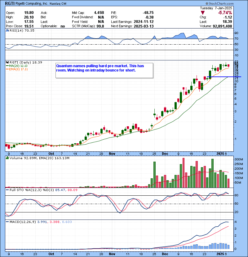Click the green MA(20) legend line marker

pyautogui.click(x=7, y=66)
